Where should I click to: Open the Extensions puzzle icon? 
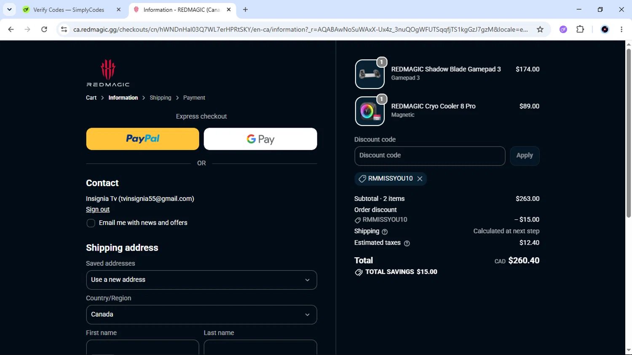tap(580, 29)
